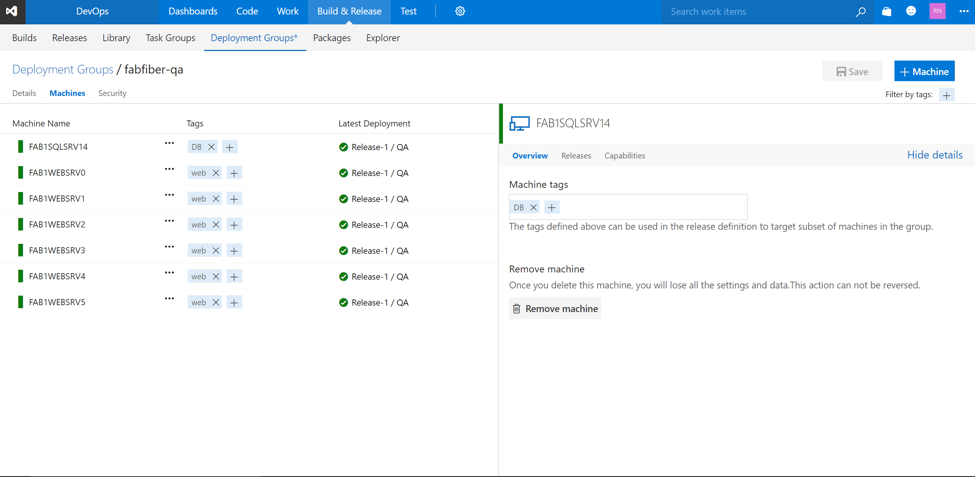Navigate back via Deployment Groups breadcrumb
Viewport: 975px width, 477px height.
(62, 69)
